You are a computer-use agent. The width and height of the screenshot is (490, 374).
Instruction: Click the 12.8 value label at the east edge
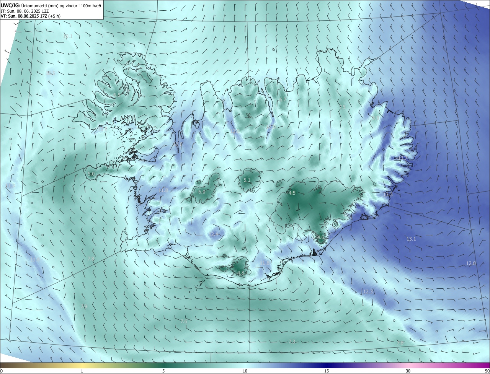pos(471,263)
